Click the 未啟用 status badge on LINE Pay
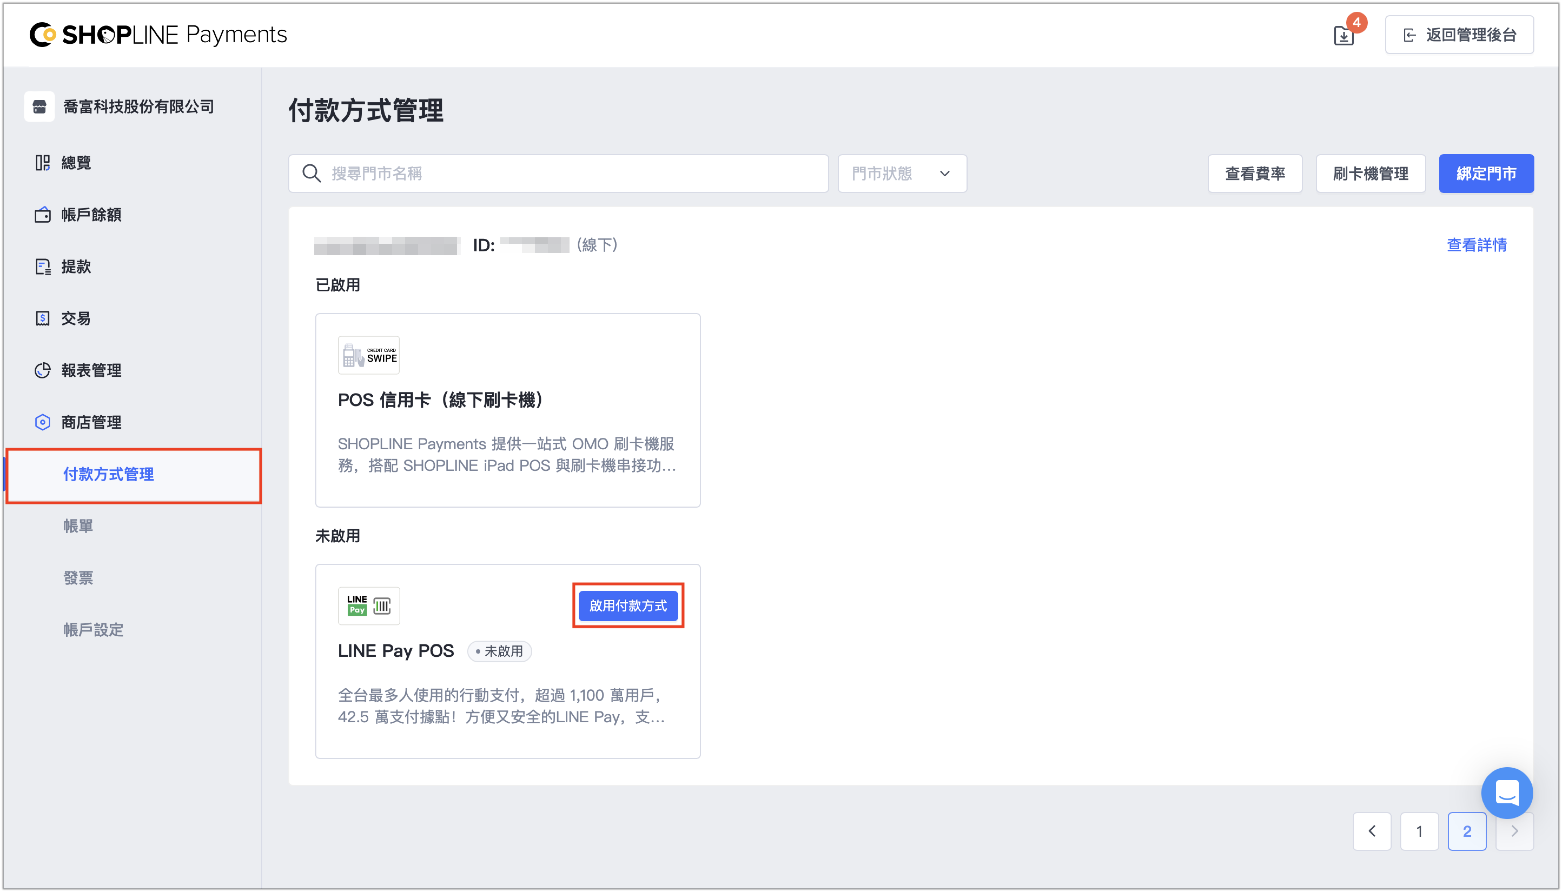Viewport: 1562px width, 892px height. point(499,651)
